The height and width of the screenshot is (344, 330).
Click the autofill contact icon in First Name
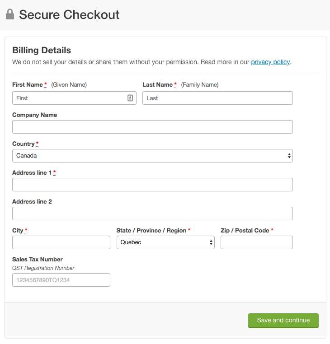[x=130, y=98]
